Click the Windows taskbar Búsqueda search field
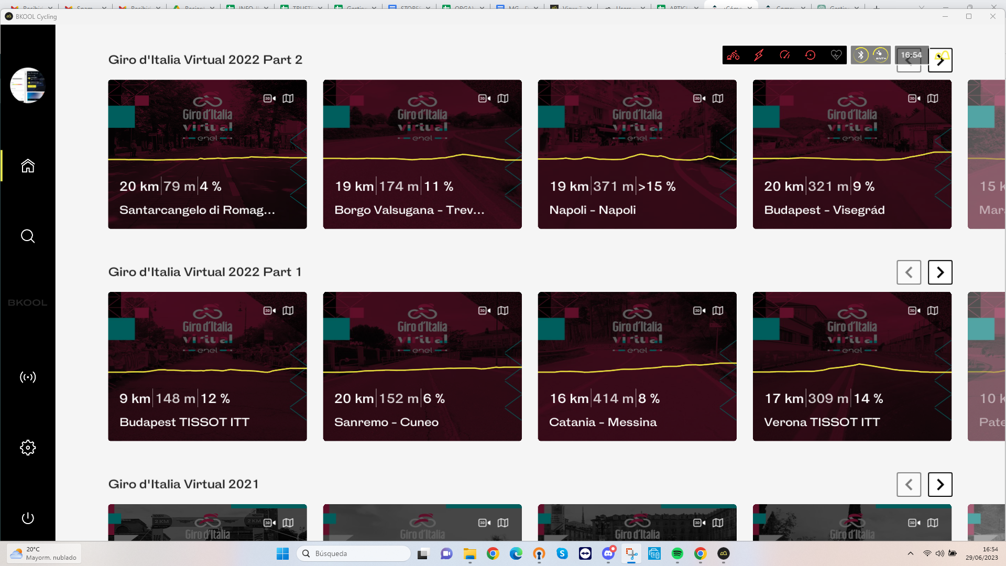 point(354,553)
